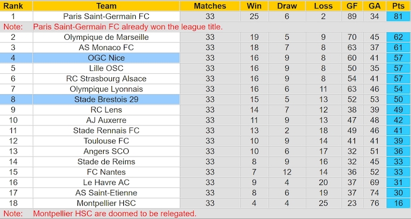Screen dimensions: 411x219
Task: Click Olympique Lyonnais team name
Action: pos(106,89)
